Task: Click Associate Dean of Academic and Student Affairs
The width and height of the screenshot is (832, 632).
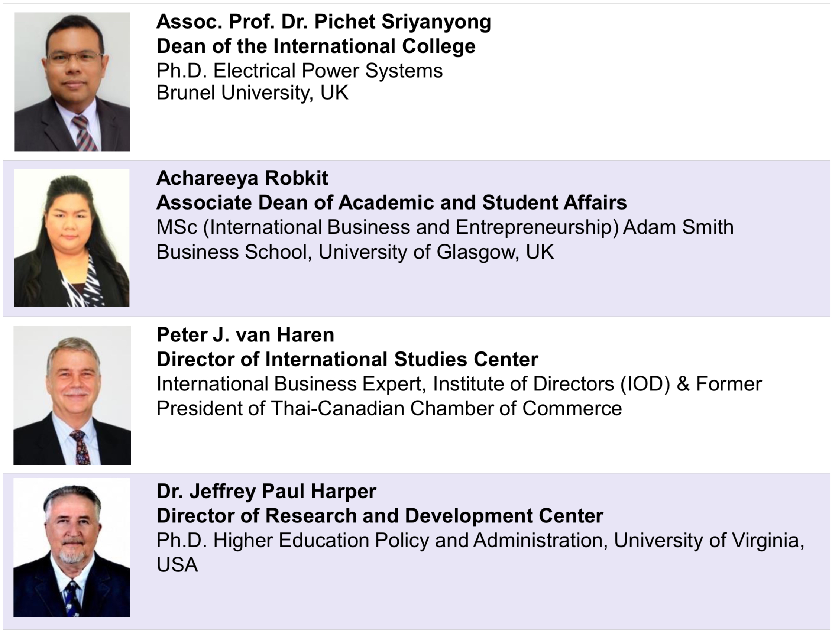Action: [392, 202]
